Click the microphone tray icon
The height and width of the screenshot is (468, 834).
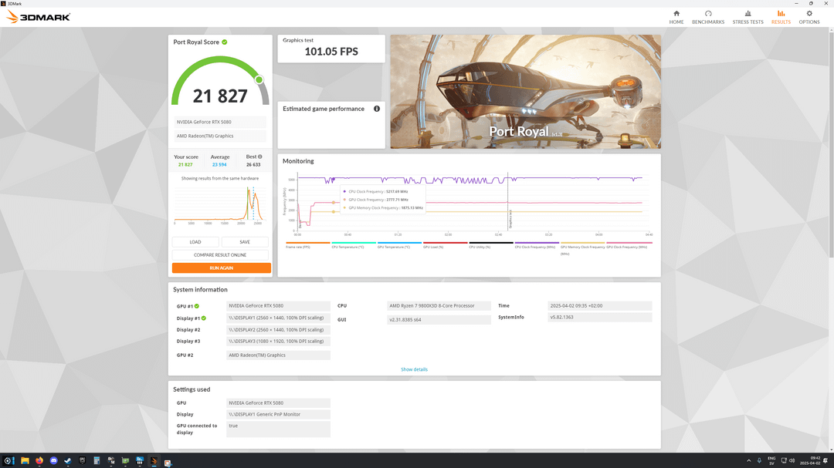[x=759, y=461]
